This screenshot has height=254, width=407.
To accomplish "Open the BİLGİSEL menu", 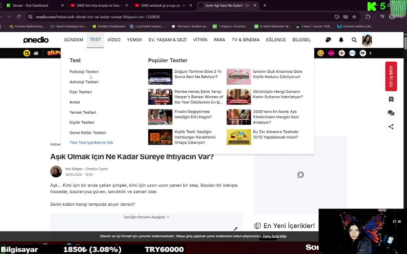I will [x=301, y=40].
